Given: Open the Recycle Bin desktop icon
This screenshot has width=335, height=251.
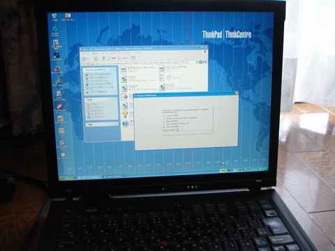Looking at the screenshot, I should (54, 17).
